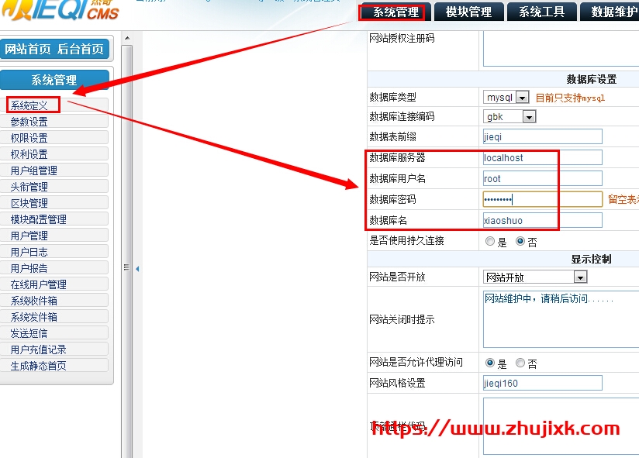639x458 pixels.
Task: Click the sidebar scrollbar up arrow
Action: 127,38
